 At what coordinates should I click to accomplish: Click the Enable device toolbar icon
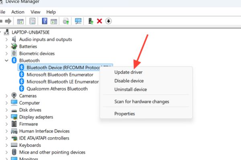(91, 21)
